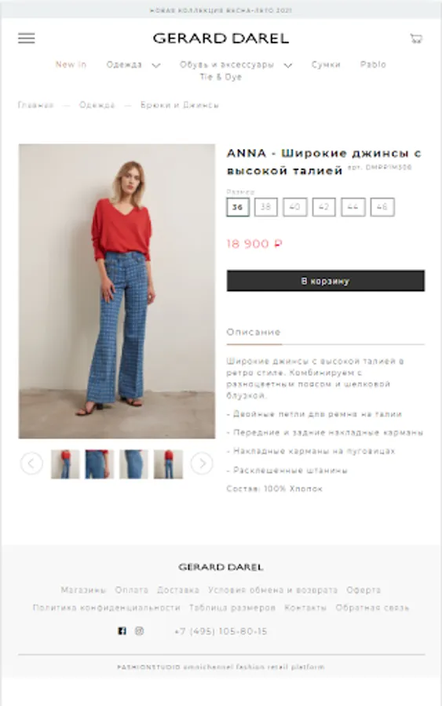This screenshot has height=706, width=442.
Task: Select size 44
Action: click(x=353, y=207)
